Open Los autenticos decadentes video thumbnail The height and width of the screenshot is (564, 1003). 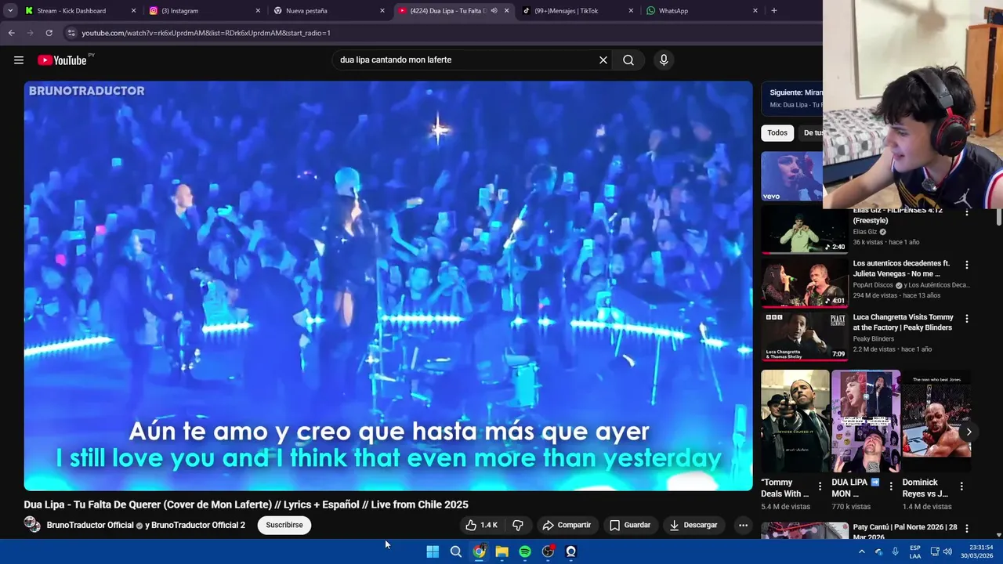pyautogui.click(x=804, y=283)
